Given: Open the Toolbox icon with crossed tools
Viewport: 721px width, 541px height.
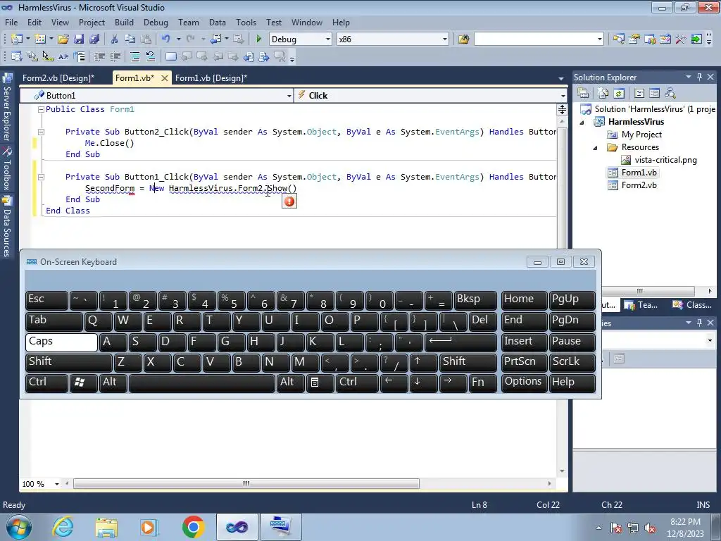Looking at the screenshot, I should [681, 39].
